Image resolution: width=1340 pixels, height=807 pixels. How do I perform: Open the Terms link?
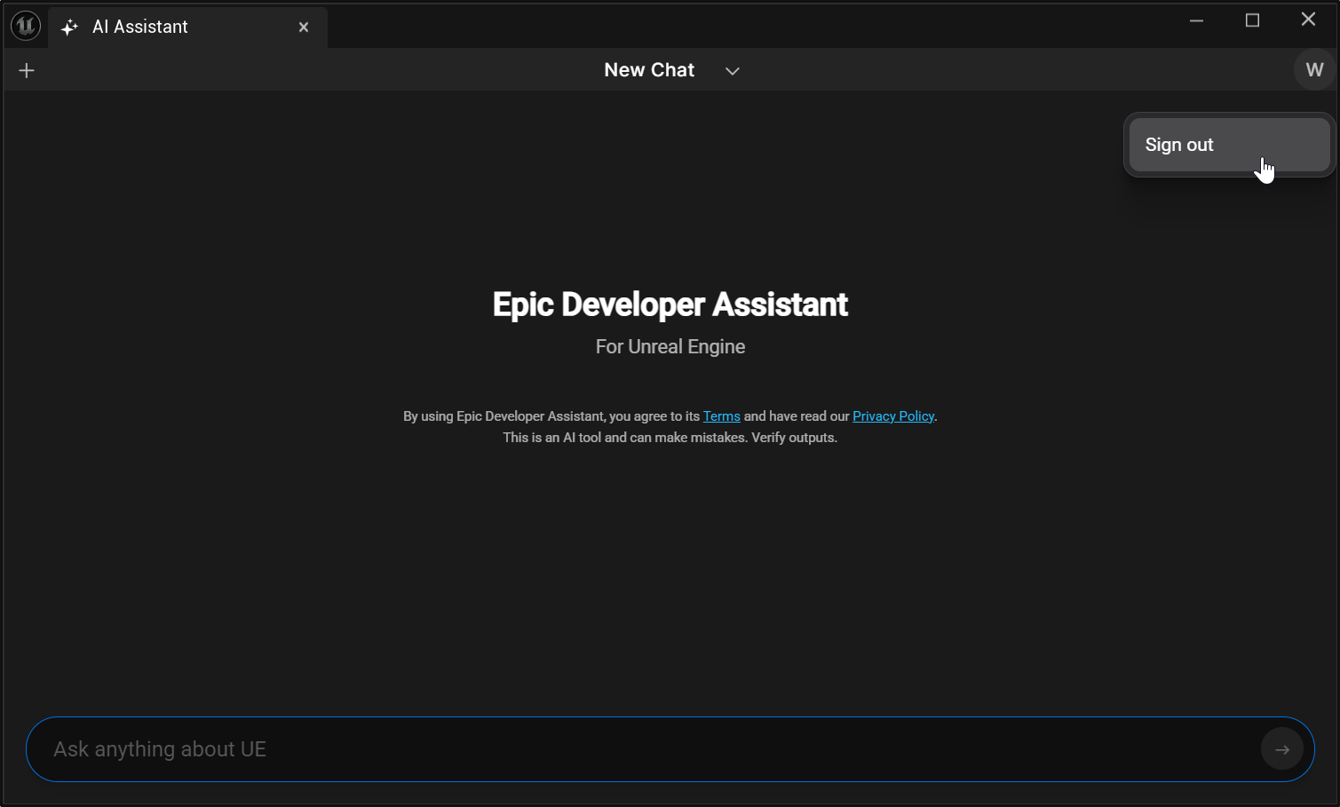722,416
